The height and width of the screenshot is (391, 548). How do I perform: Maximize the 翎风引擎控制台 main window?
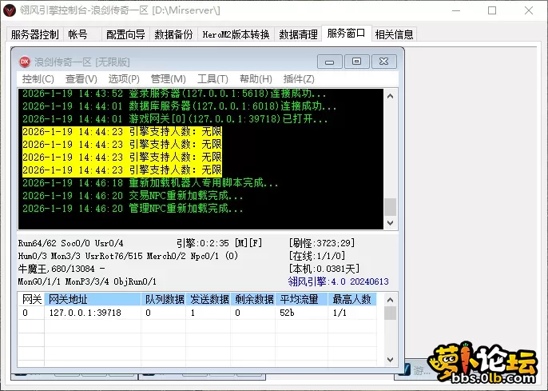pos(492,10)
